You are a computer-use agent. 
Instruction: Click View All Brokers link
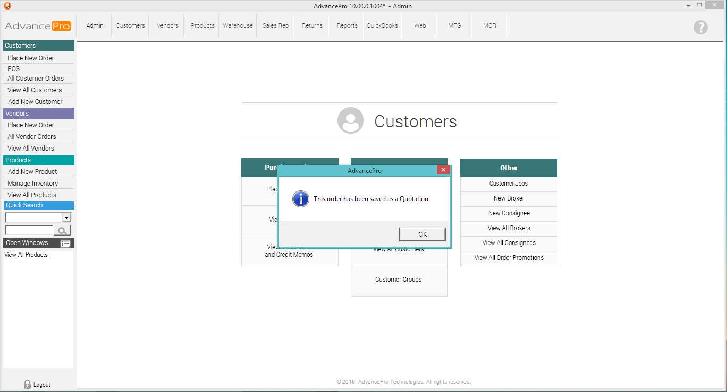tap(509, 228)
